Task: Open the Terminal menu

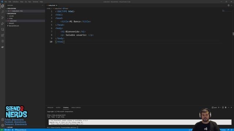Action: [x=35, y=2]
